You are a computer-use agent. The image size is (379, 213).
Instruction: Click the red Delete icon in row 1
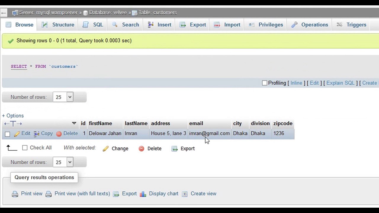pos(59,134)
